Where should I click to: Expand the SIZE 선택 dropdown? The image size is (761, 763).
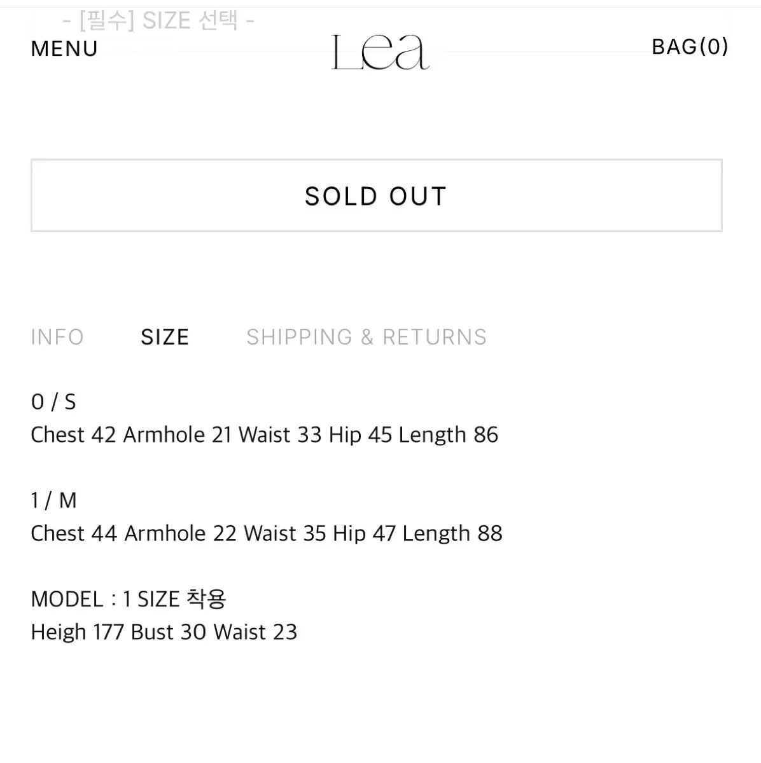(x=158, y=21)
